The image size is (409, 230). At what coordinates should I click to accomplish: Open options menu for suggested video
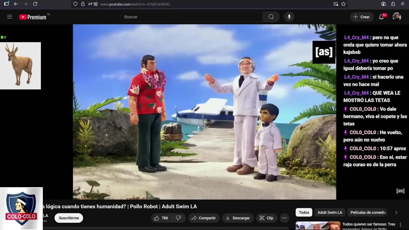401,225
